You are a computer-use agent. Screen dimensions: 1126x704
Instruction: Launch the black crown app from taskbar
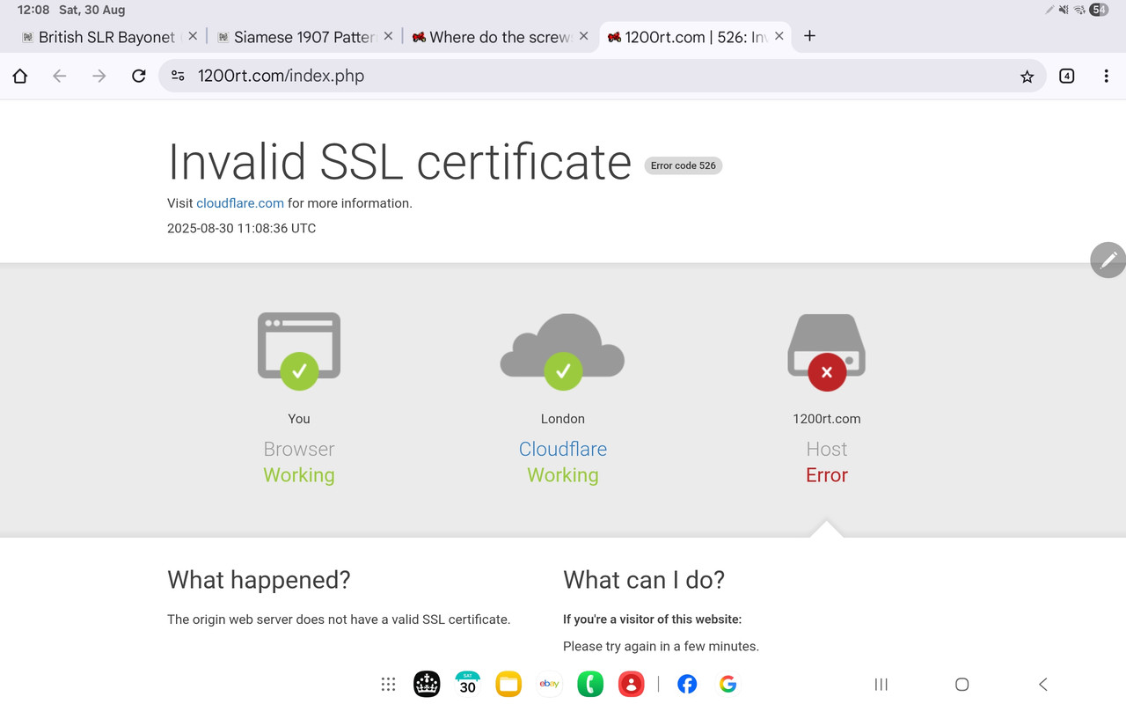click(427, 684)
